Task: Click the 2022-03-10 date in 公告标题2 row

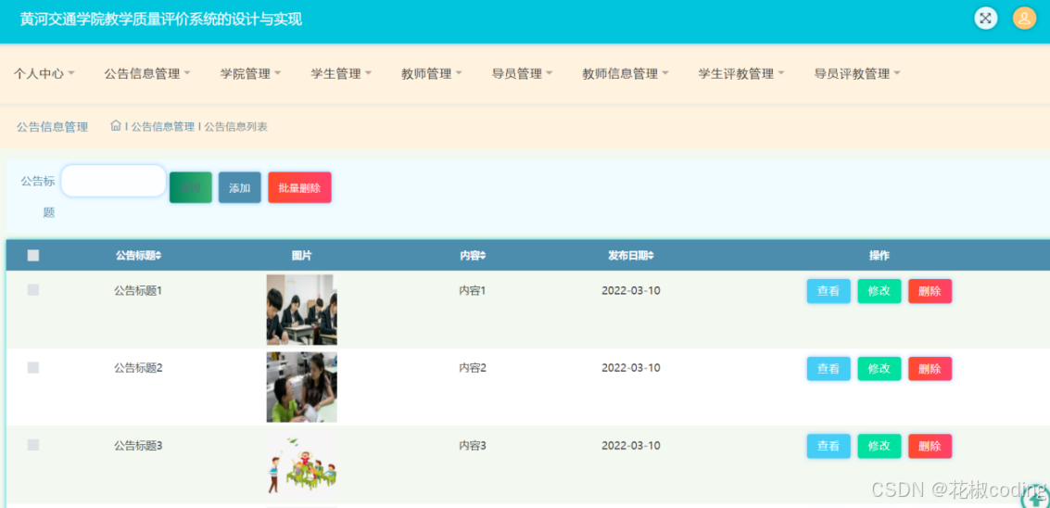Action: pyautogui.click(x=631, y=368)
